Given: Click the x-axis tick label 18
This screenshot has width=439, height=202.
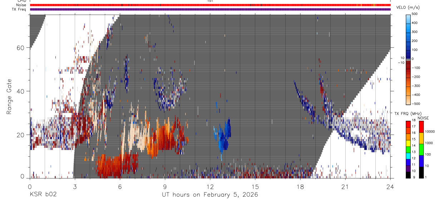Looking at the screenshot, I should [300, 186].
